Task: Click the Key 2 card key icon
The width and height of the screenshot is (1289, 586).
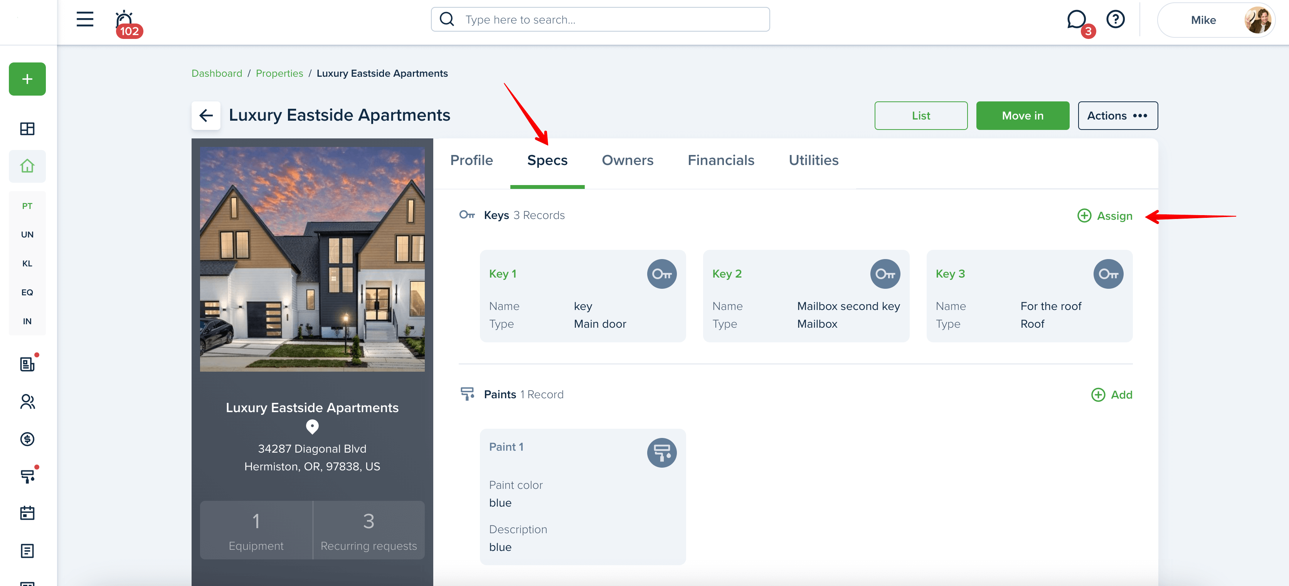Action: pyautogui.click(x=885, y=274)
